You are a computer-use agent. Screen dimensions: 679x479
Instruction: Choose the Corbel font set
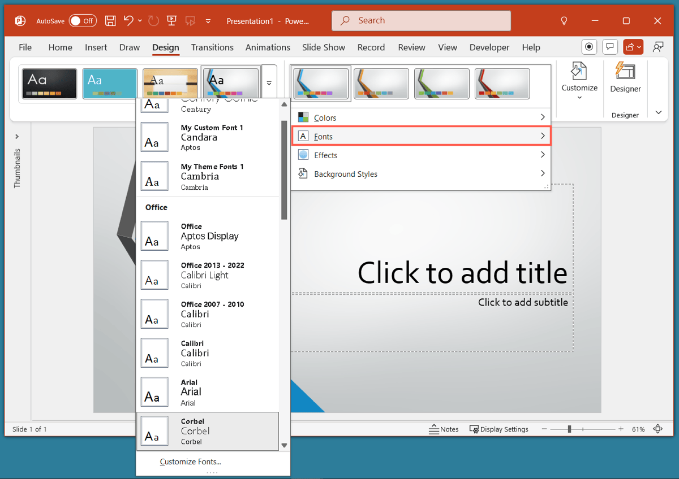[x=208, y=431]
